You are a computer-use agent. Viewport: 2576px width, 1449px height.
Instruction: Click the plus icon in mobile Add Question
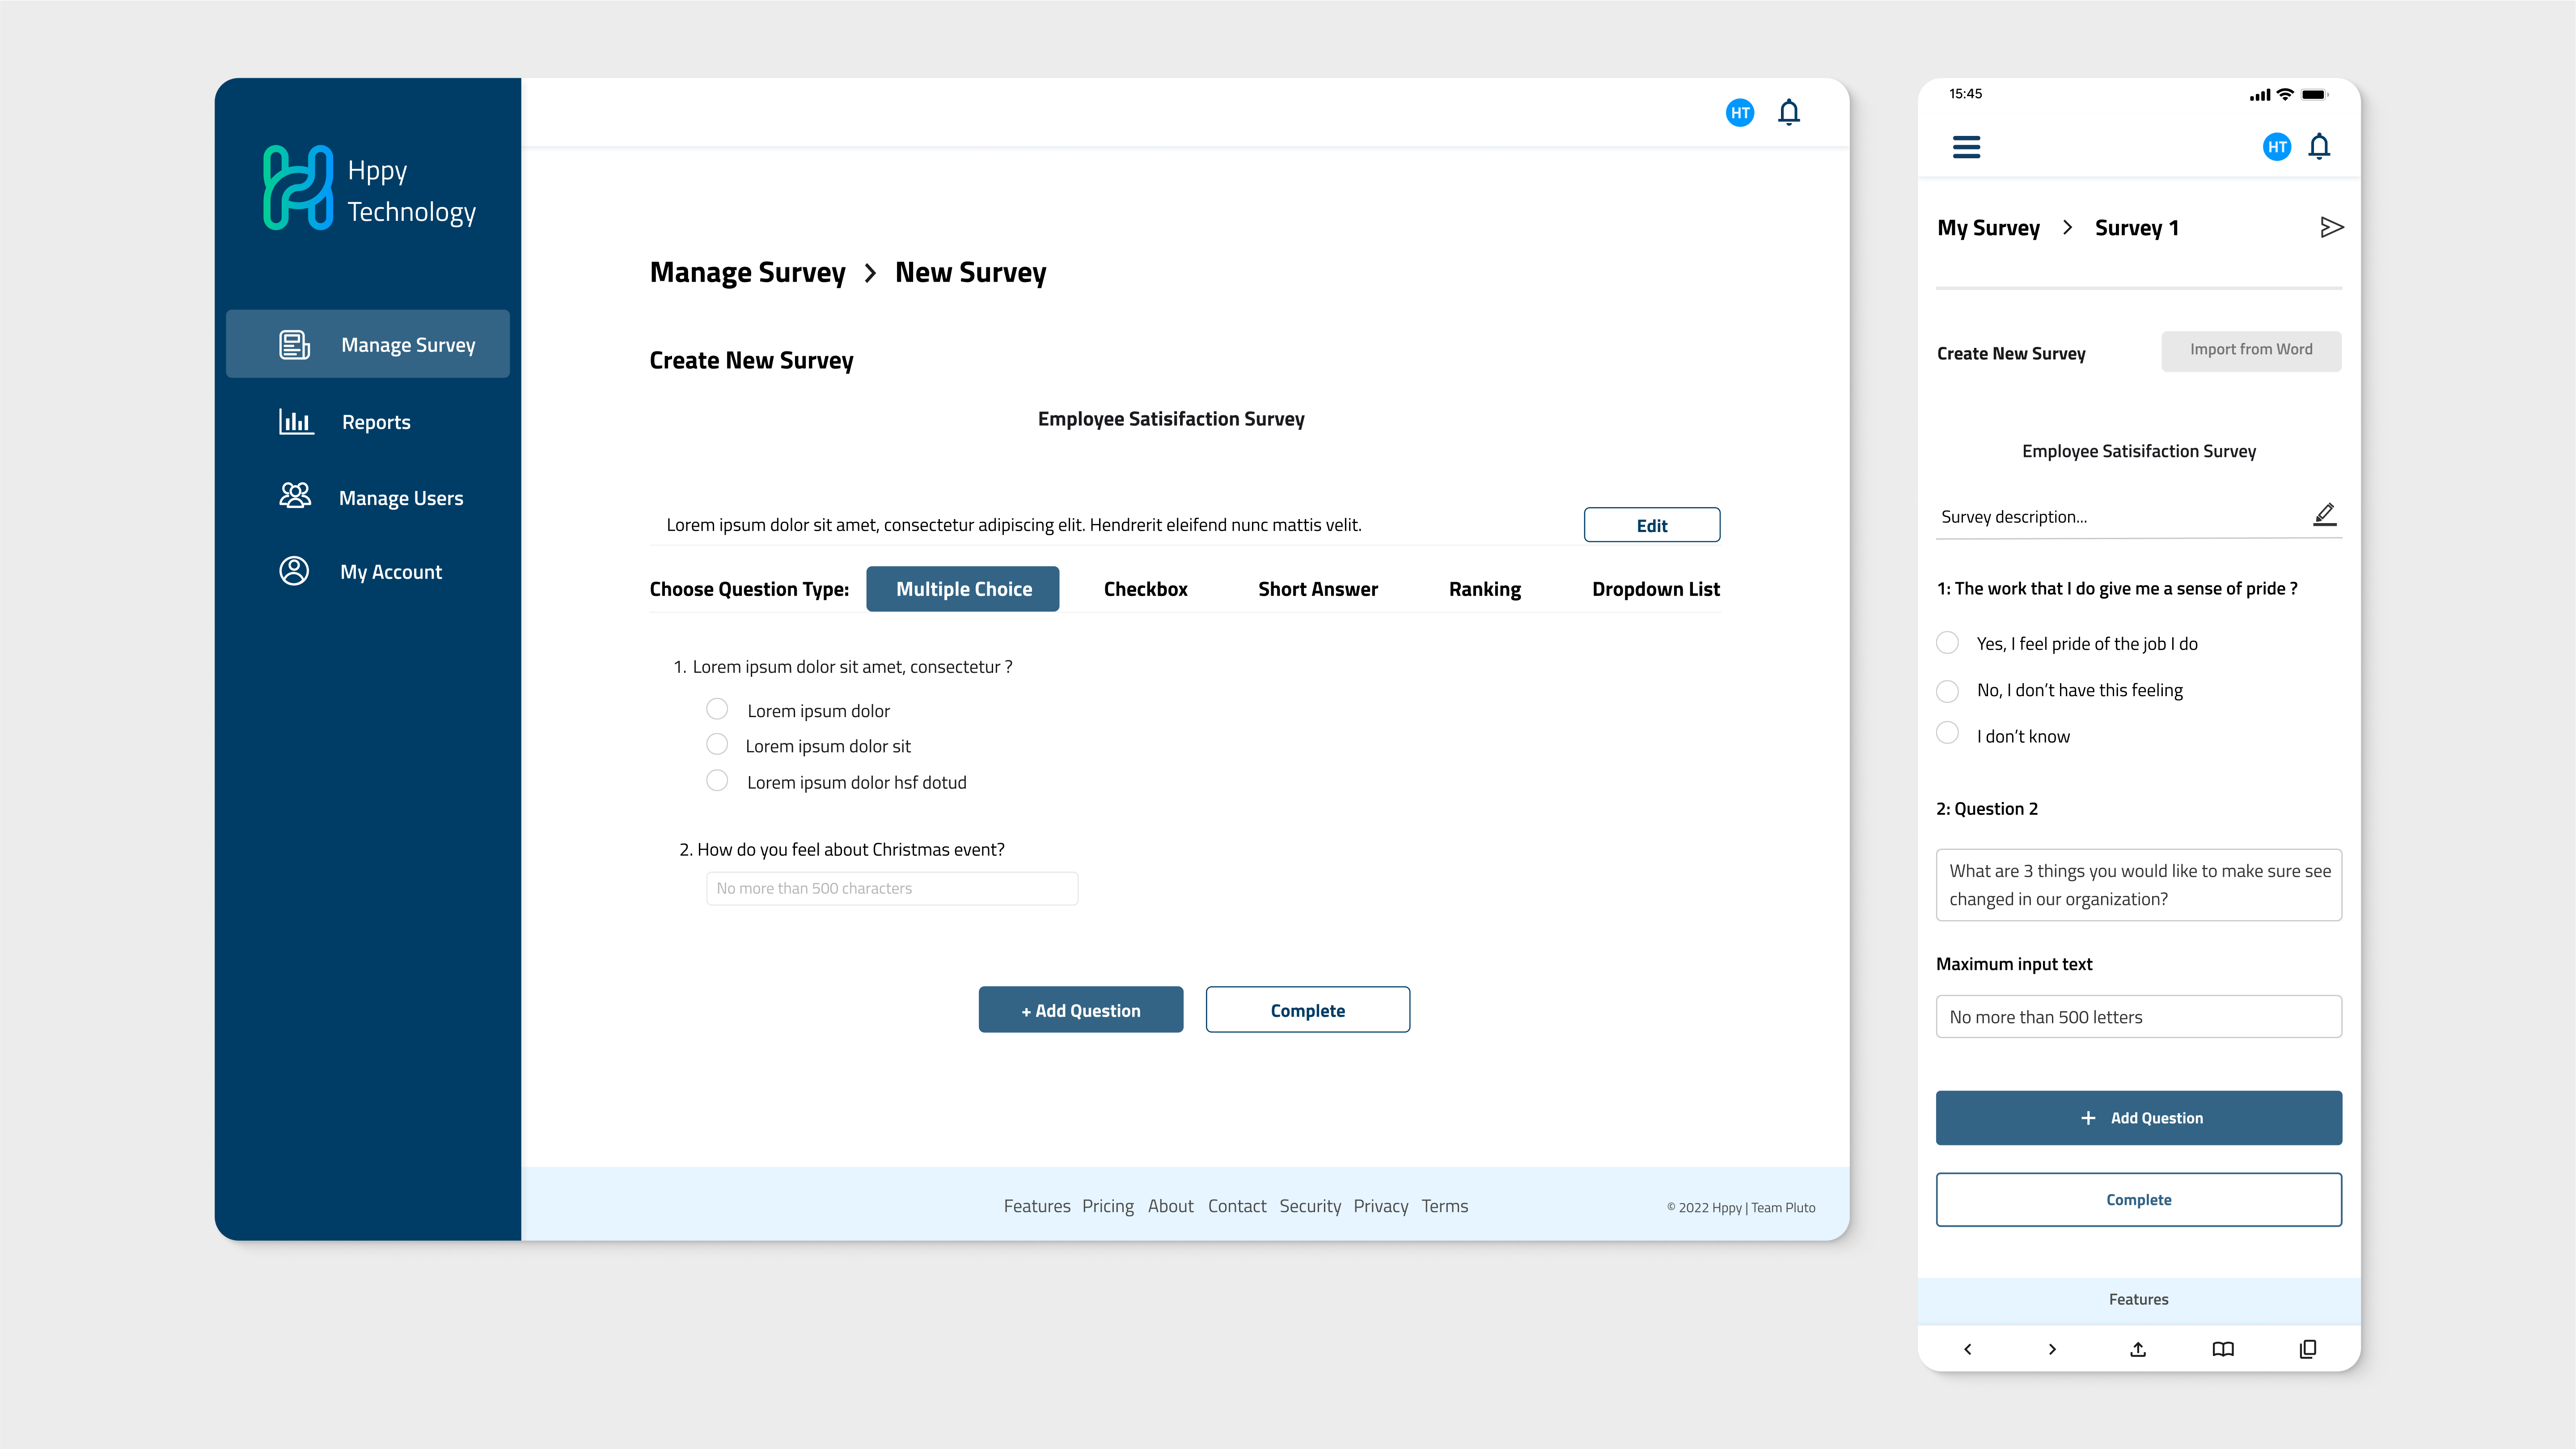click(2088, 1118)
